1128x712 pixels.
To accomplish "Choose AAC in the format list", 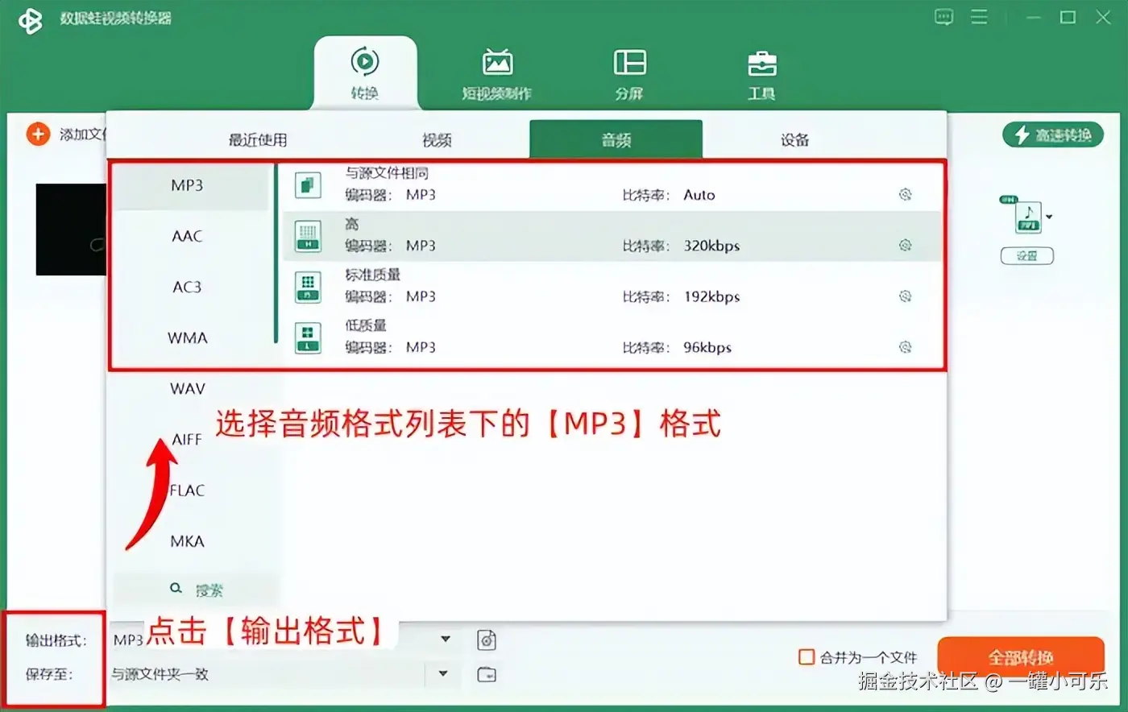I will point(187,236).
